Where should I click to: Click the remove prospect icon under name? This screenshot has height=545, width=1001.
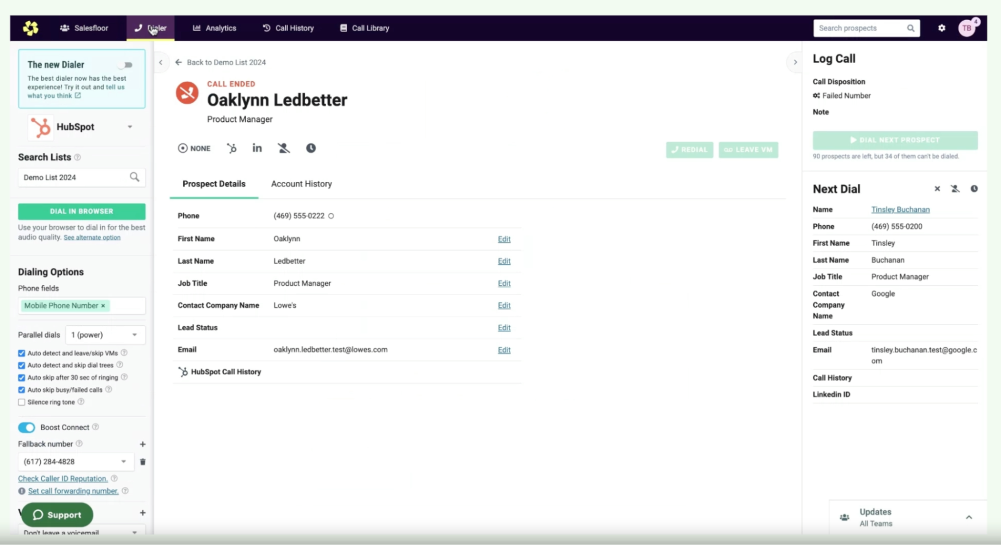click(284, 148)
